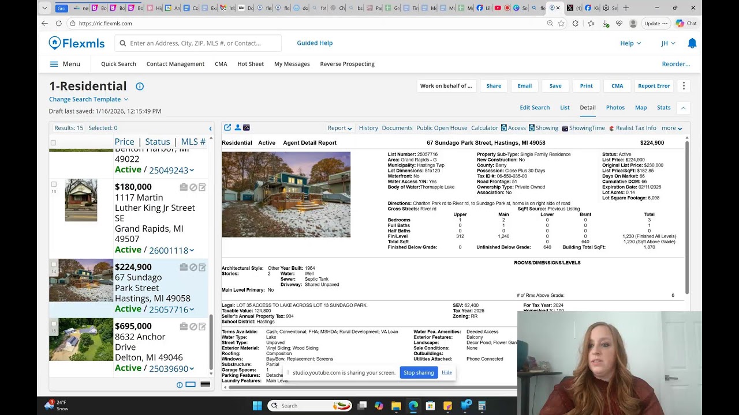The width and height of the screenshot is (739, 415).
Task: Click the Stop sharing button
Action: coord(419,373)
